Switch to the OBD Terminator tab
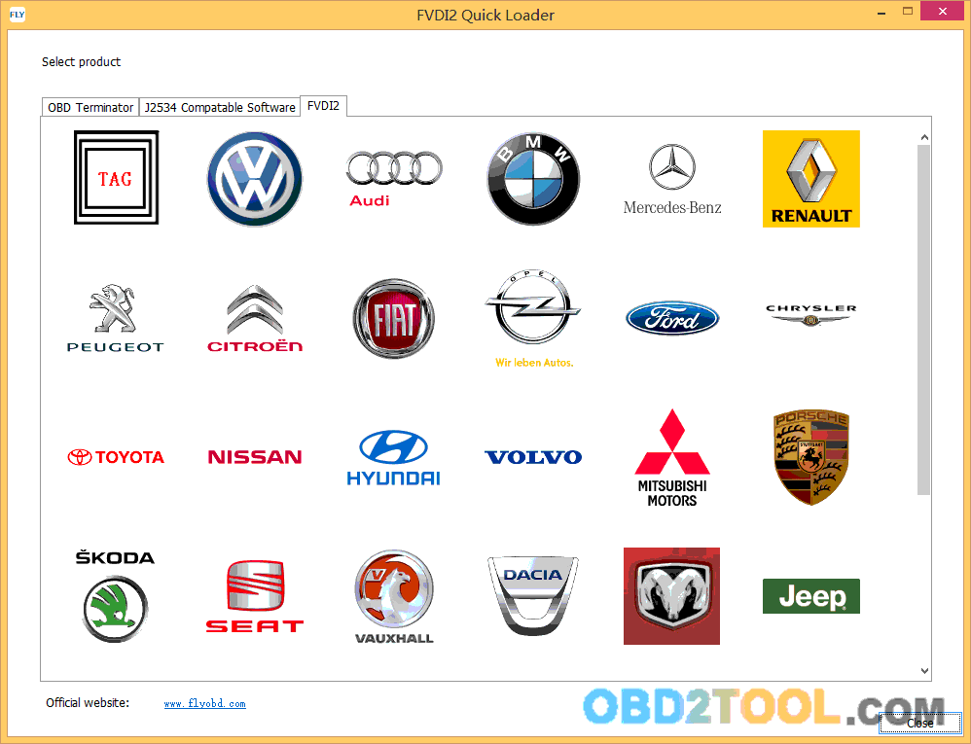The height and width of the screenshot is (744, 971). tap(90, 107)
